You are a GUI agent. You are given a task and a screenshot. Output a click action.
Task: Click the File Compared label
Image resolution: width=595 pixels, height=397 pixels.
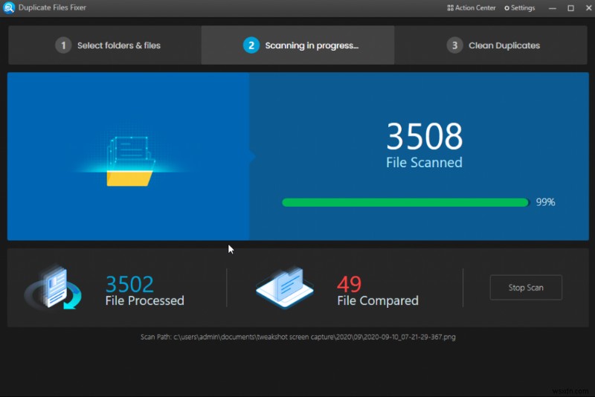(x=378, y=300)
